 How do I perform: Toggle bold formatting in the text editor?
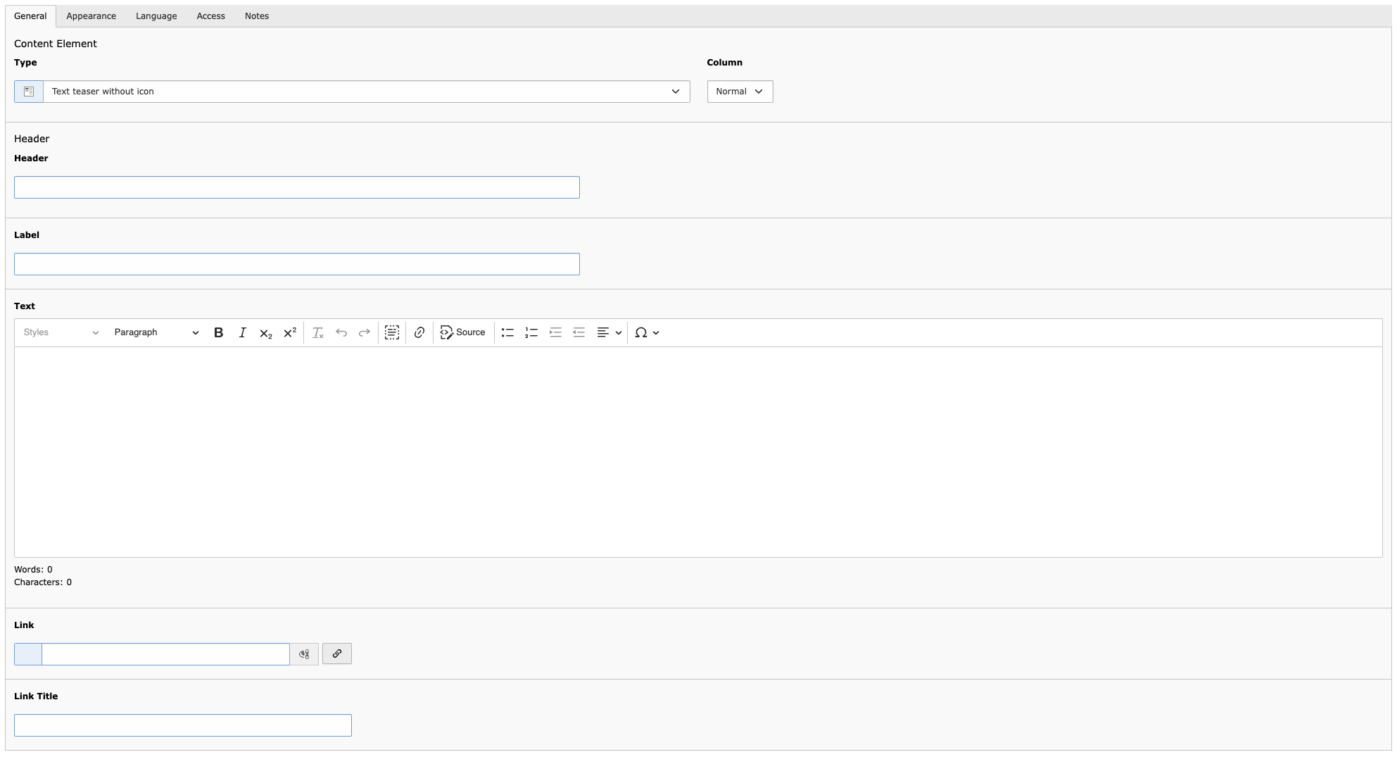[x=218, y=332]
